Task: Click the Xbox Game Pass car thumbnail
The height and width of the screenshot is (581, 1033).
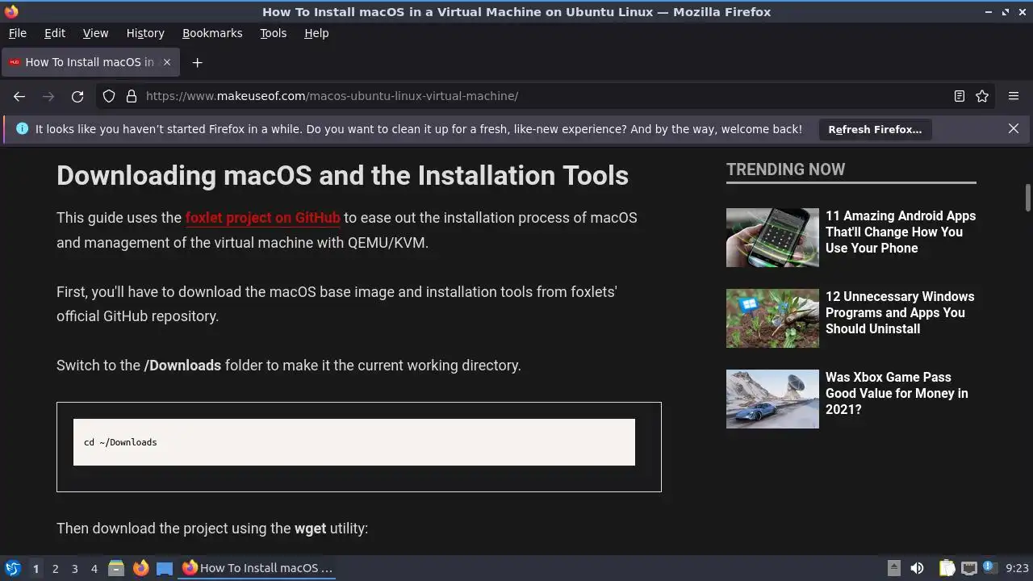Action: (772, 399)
